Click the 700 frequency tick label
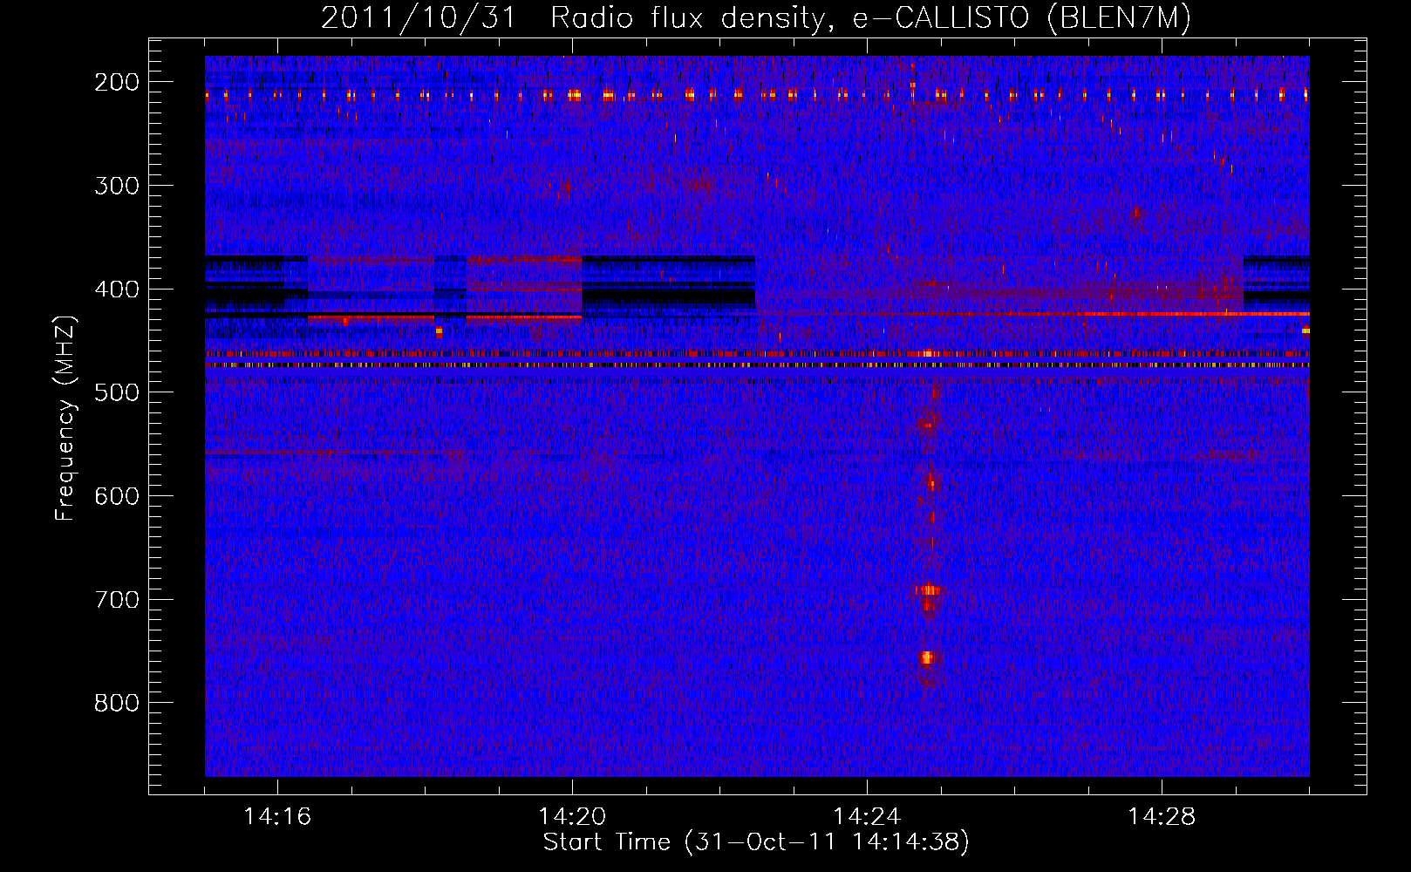Screen dimensions: 1411x872 [x=117, y=600]
